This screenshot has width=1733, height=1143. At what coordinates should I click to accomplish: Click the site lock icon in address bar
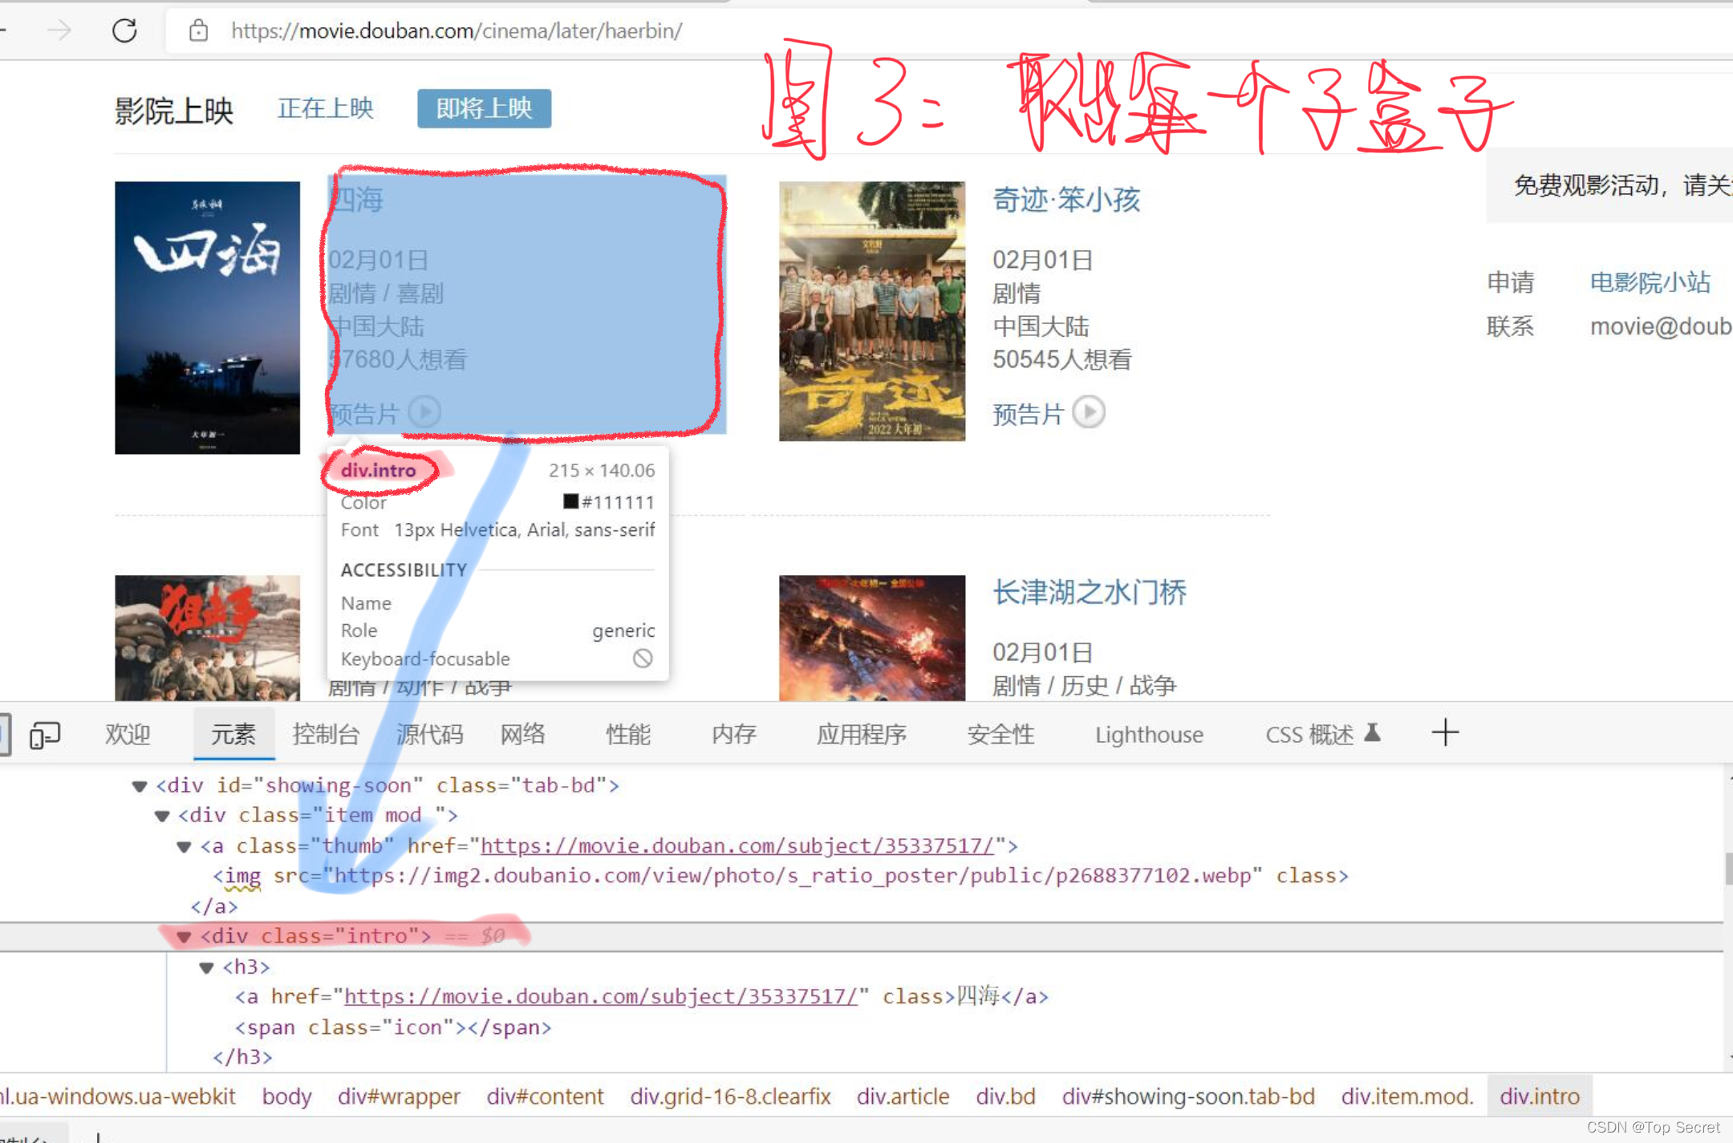198,31
